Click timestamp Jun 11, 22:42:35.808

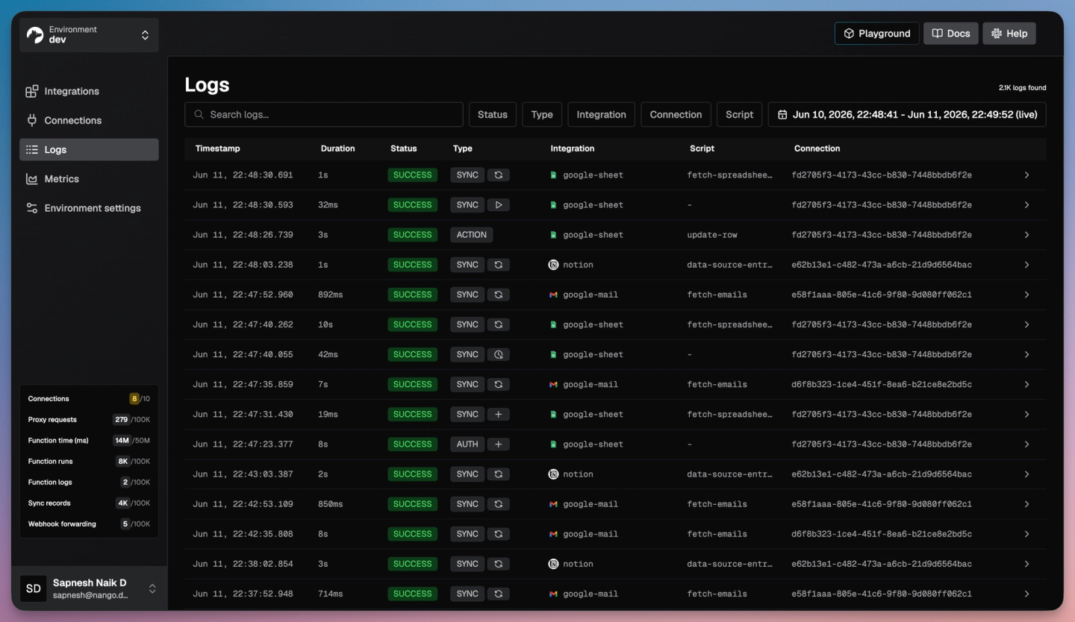[243, 534]
